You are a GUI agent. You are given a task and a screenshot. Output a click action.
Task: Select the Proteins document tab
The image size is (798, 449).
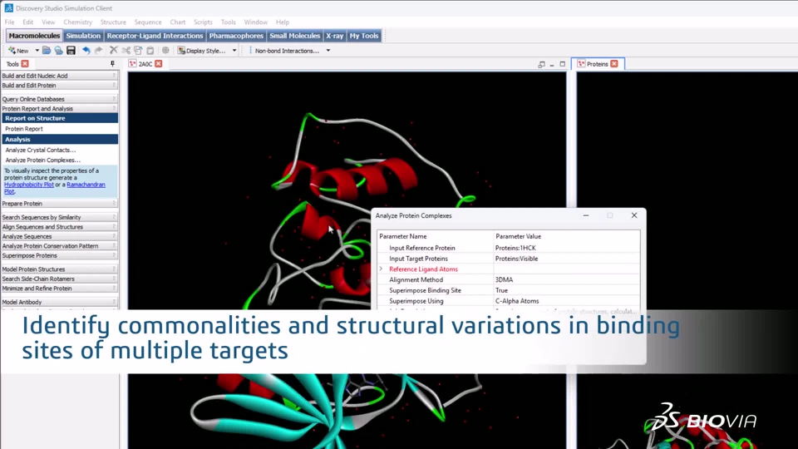pyautogui.click(x=597, y=64)
